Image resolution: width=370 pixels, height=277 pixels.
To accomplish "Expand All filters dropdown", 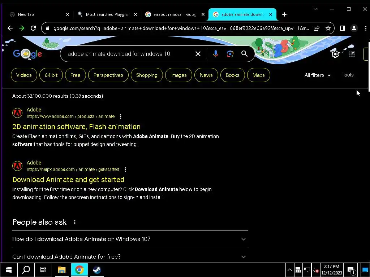I will tap(317, 75).
